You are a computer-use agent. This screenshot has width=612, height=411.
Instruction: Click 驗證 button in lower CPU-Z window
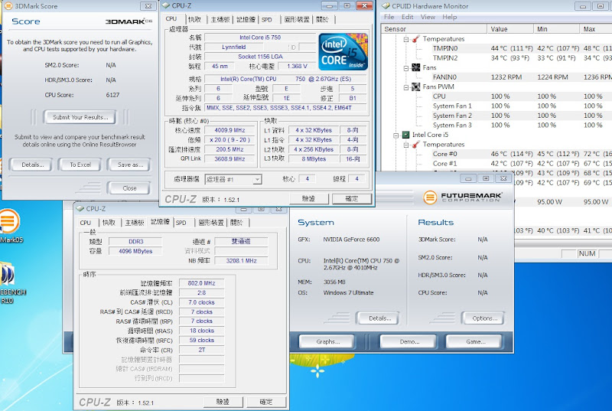pos(223,402)
